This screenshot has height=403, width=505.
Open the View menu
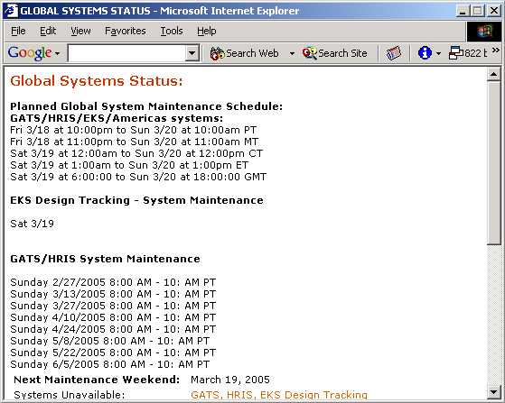[x=80, y=31]
